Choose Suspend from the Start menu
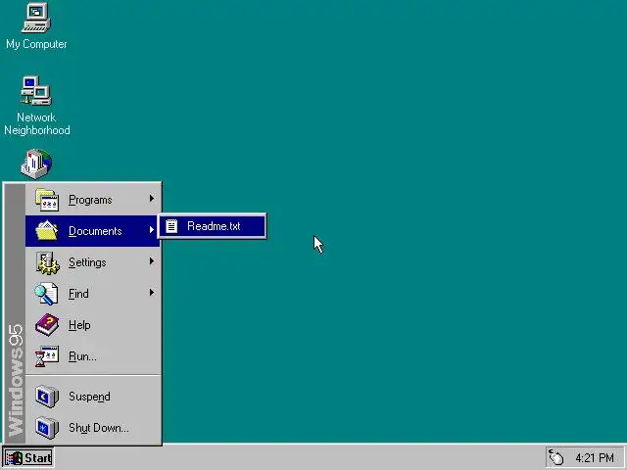 click(x=93, y=396)
